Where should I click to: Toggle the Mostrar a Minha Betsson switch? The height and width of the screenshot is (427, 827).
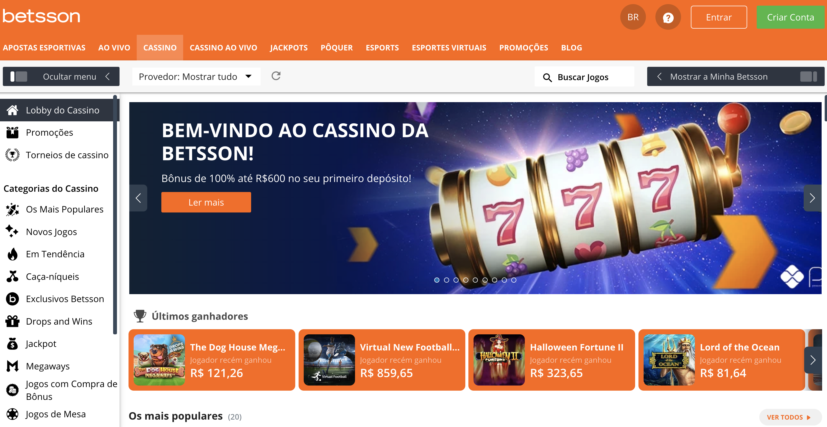808,77
